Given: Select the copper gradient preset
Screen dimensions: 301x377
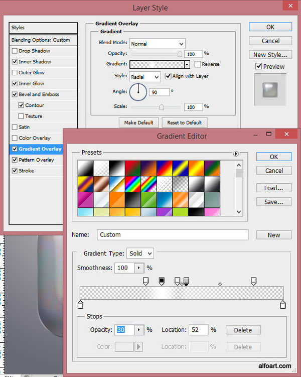Looking at the screenshot, I should click(101, 184).
